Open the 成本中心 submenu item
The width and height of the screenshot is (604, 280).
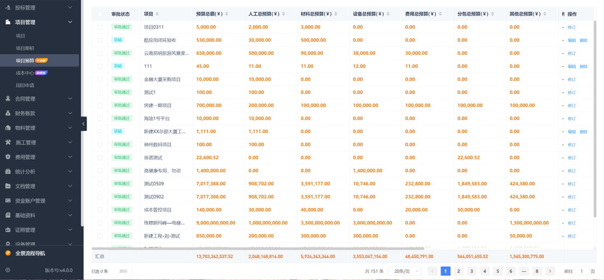(x=25, y=73)
